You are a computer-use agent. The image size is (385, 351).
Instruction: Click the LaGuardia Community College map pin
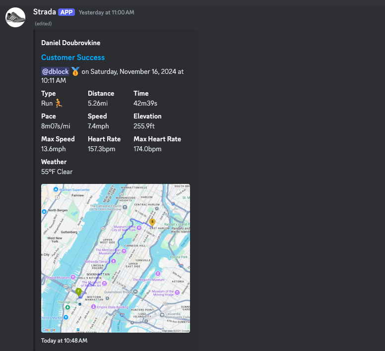162,315
